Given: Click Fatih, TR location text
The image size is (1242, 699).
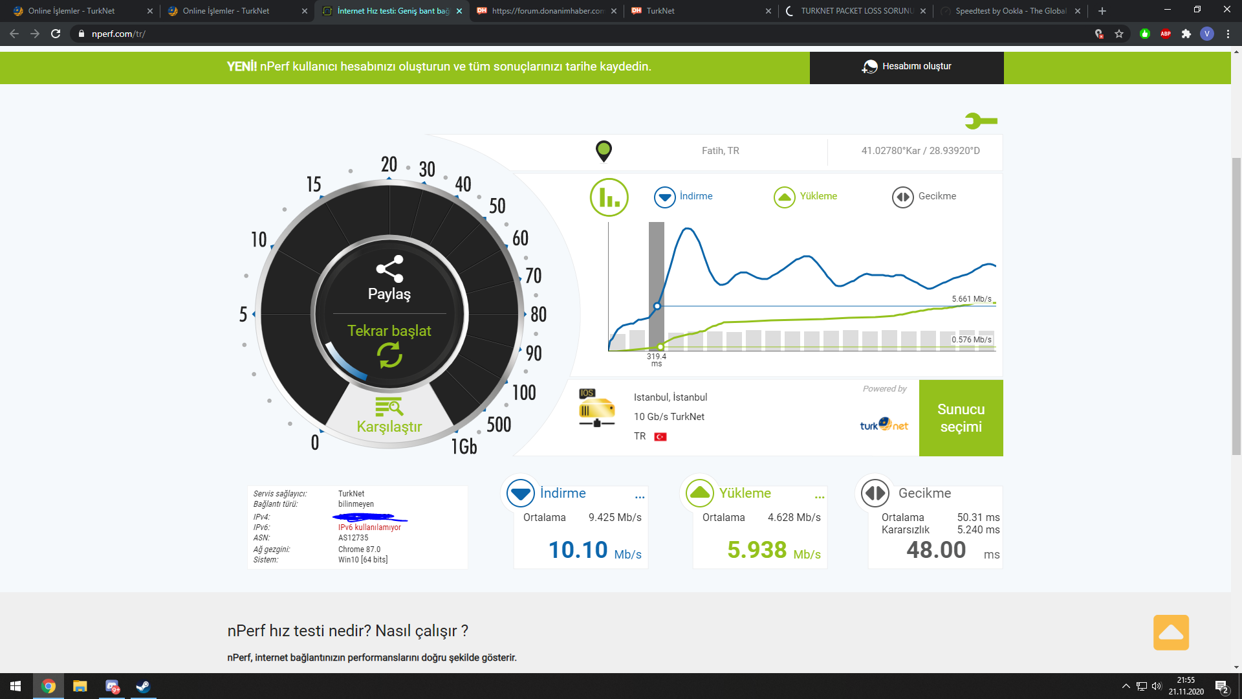Looking at the screenshot, I should pyautogui.click(x=720, y=151).
